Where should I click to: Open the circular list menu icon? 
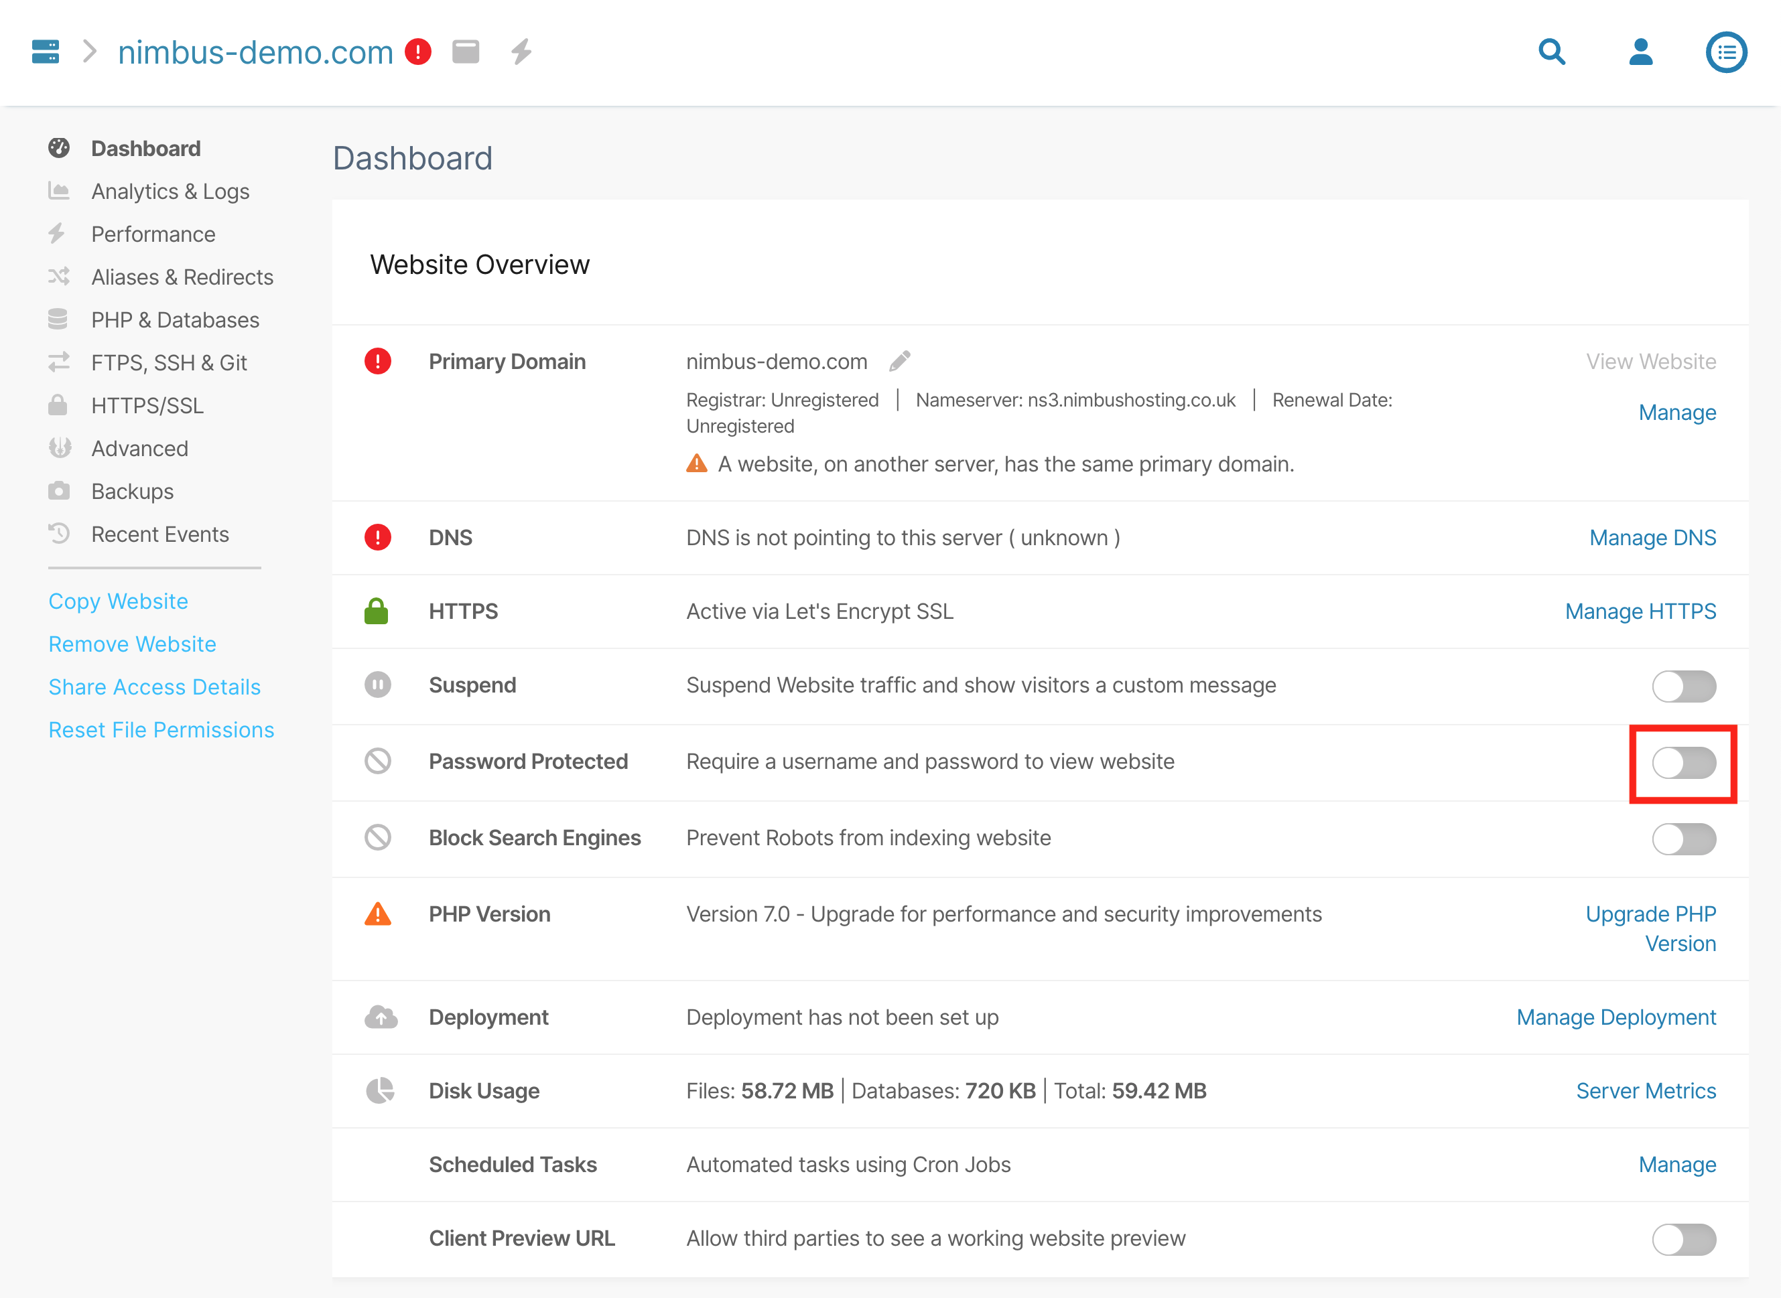tap(1726, 52)
